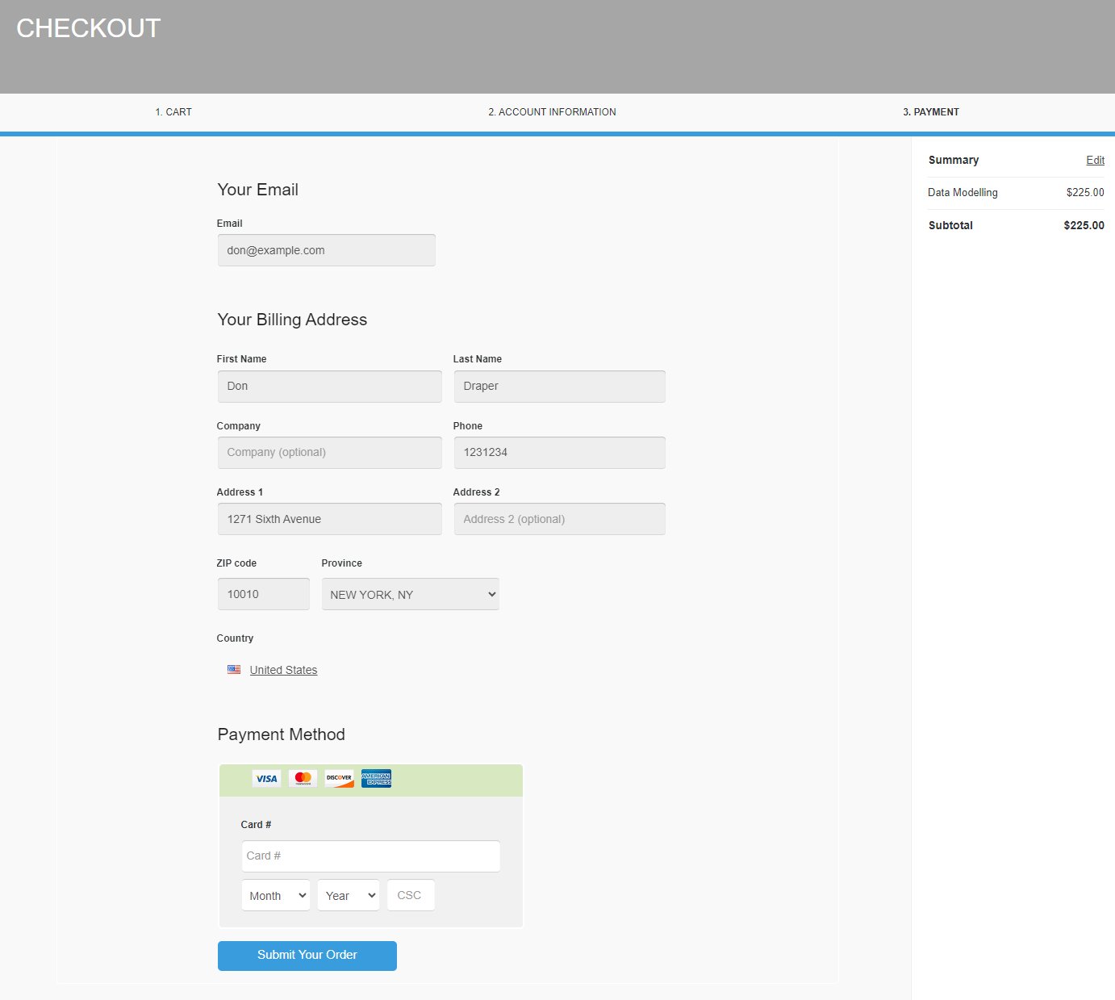Click the Data Modelling item text
The width and height of the screenshot is (1115, 1000).
pos(963,192)
